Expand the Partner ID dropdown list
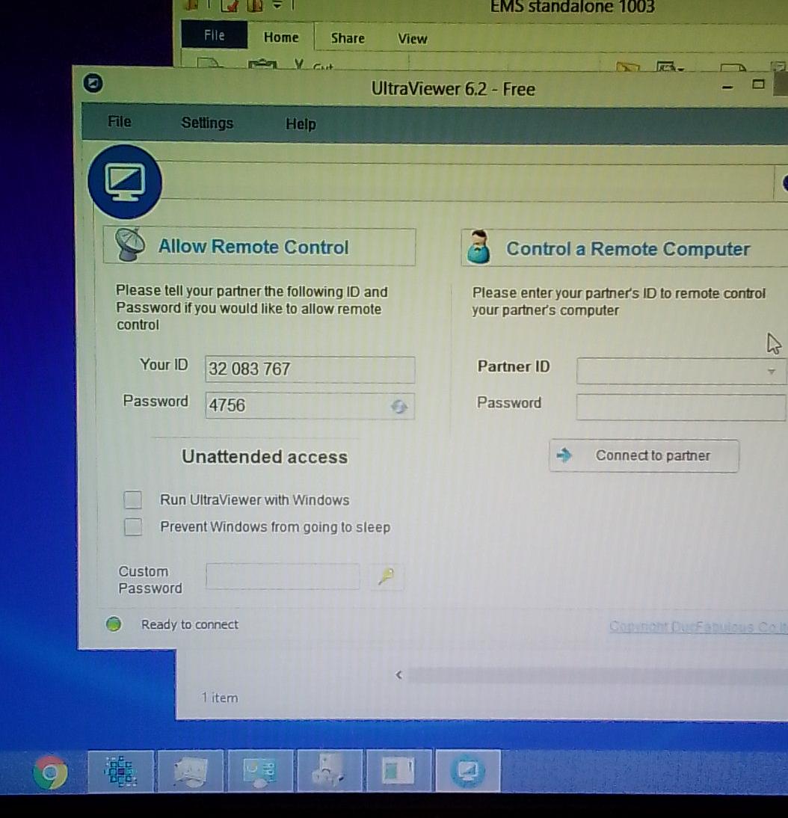Viewport: 788px width, 818px height. pyautogui.click(x=771, y=371)
